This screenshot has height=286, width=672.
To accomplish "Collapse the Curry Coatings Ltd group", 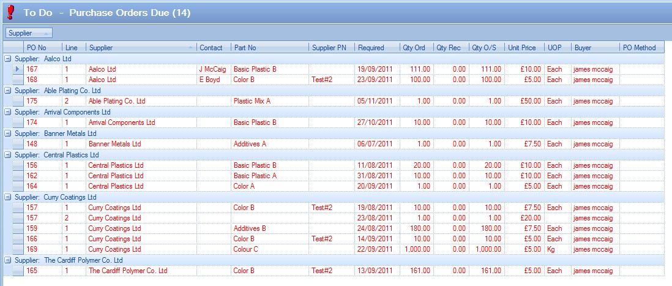I will point(8,197).
